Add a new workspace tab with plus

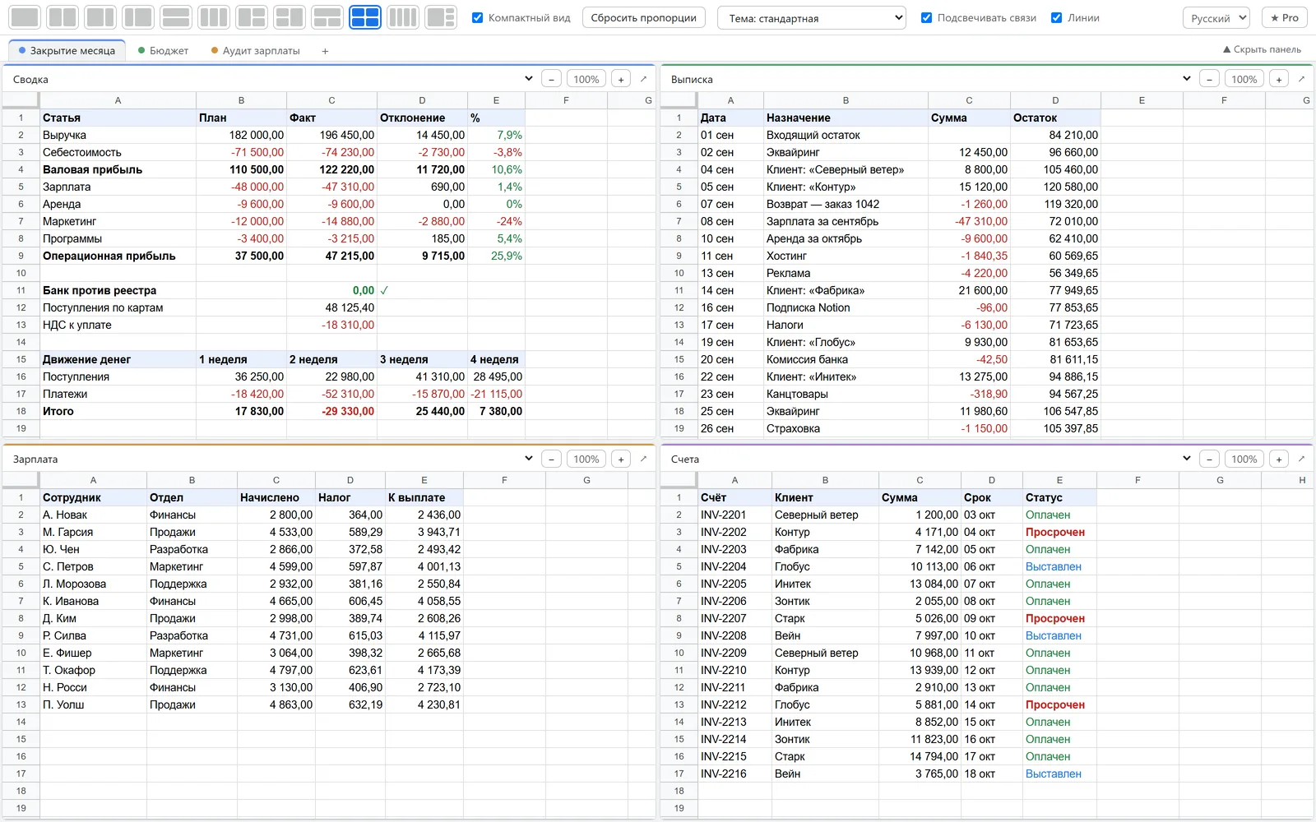tap(325, 51)
